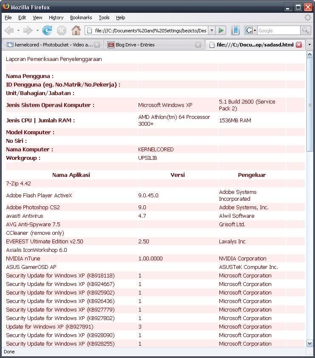The image size is (315, 358).
Task: Open the File menu
Action: 8,17
